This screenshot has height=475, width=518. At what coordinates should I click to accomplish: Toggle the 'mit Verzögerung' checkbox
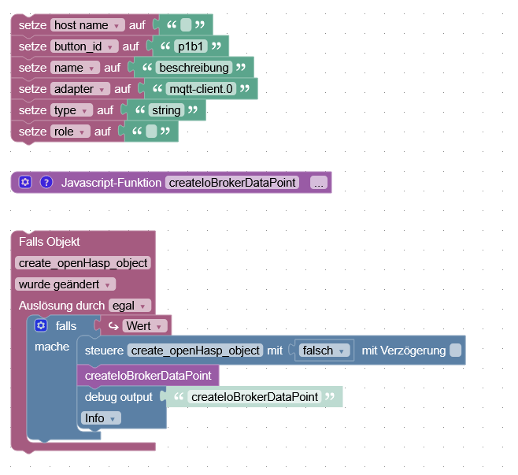pos(456,351)
